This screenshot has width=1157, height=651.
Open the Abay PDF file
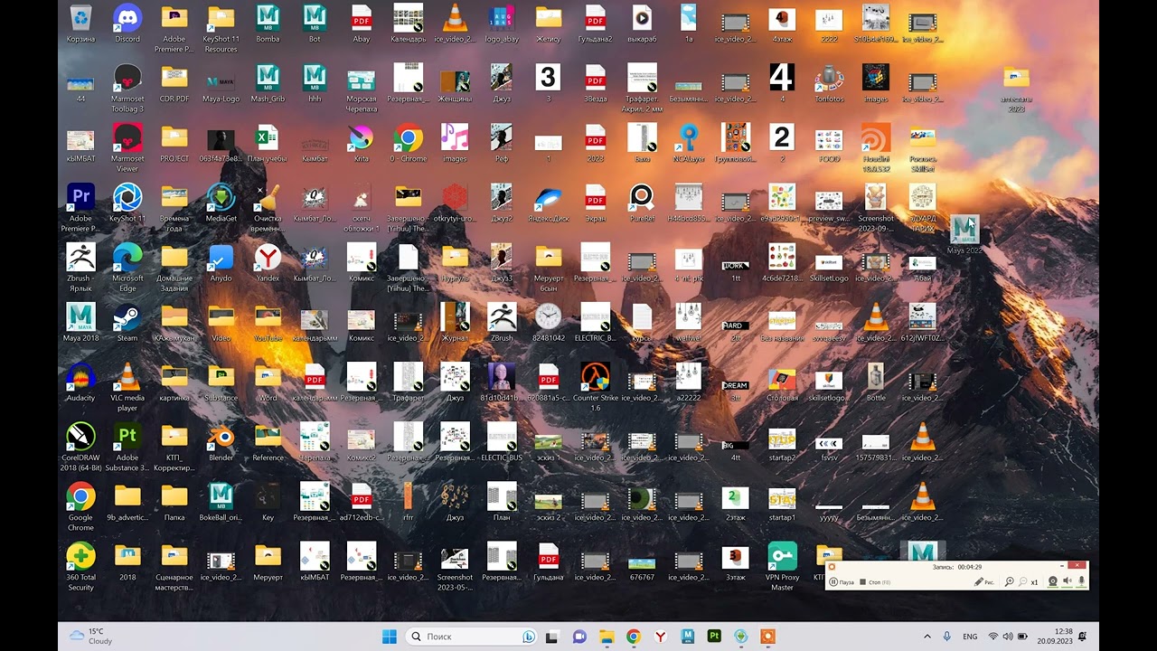361,24
